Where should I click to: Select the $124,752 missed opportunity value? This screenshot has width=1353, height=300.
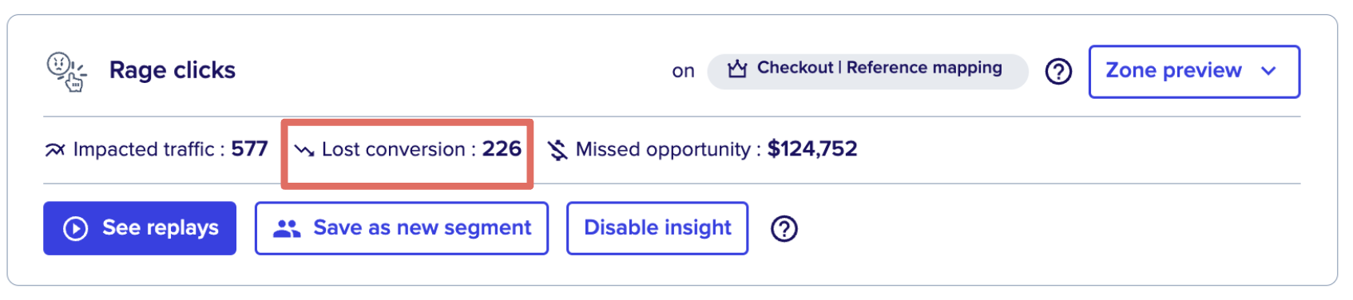pyautogui.click(x=812, y=149)
